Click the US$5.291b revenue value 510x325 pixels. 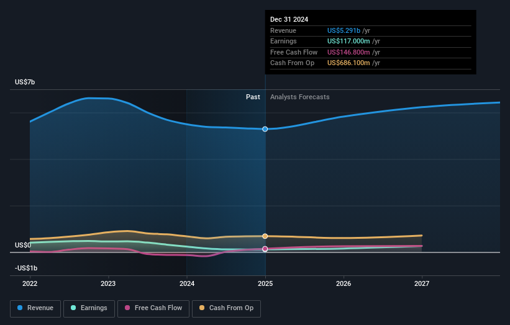tap(344, 30)
